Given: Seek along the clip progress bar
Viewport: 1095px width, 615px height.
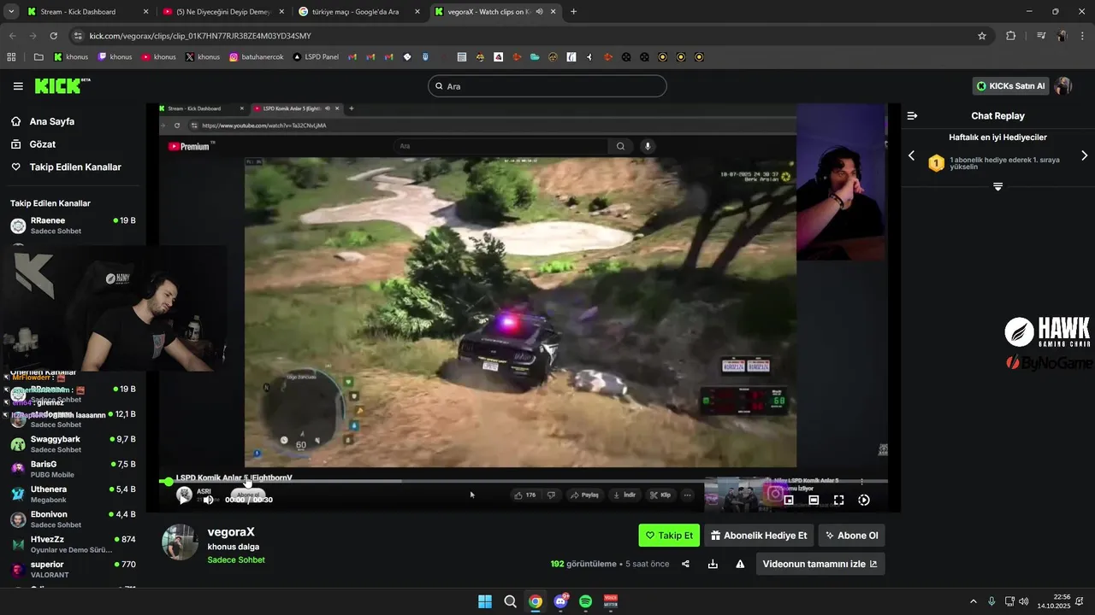Looking at the screenshot, I should (524, 482).
